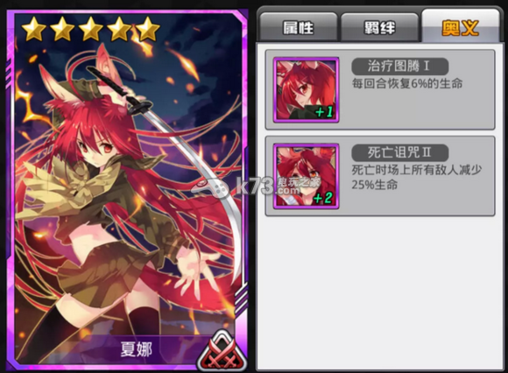Select the 死亡时场上所有敌人减少25%生命 description
Image resolution: width=508 pixels, height=373 pixels.
coord(417,177)
